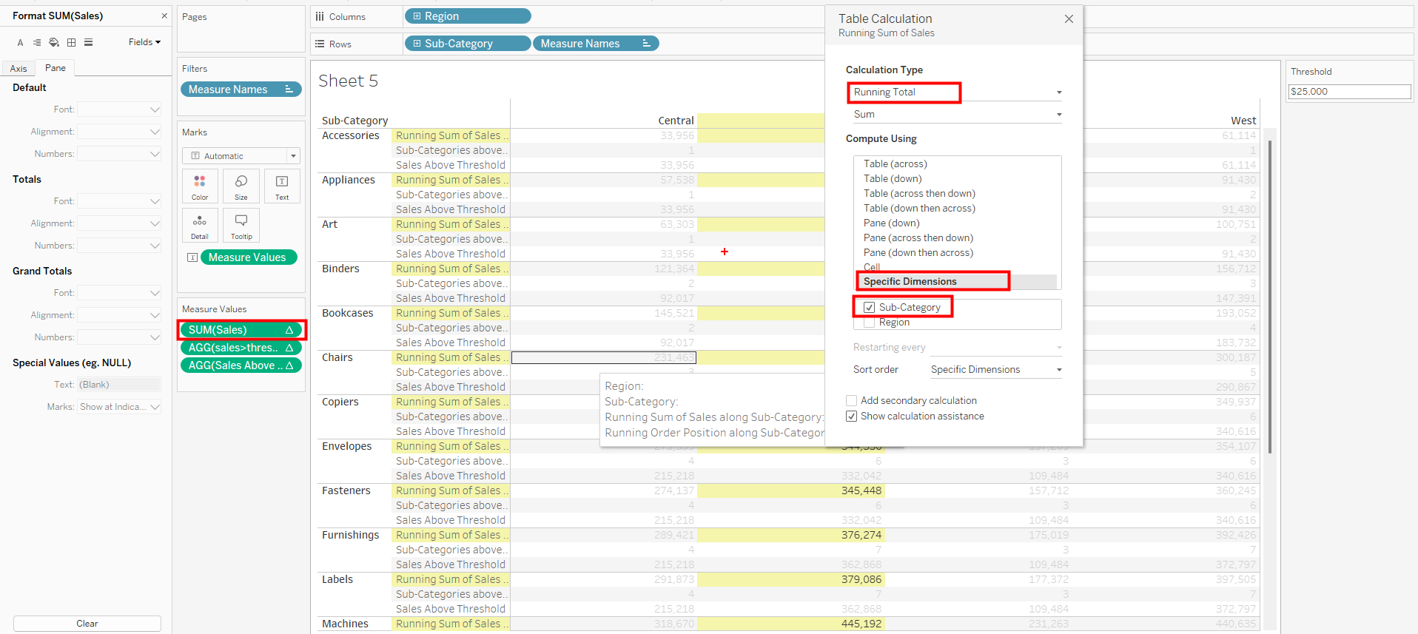1418x634 pixels.
Task: Open the Automatic mark type dropdown
Action: tap(241, 156)
